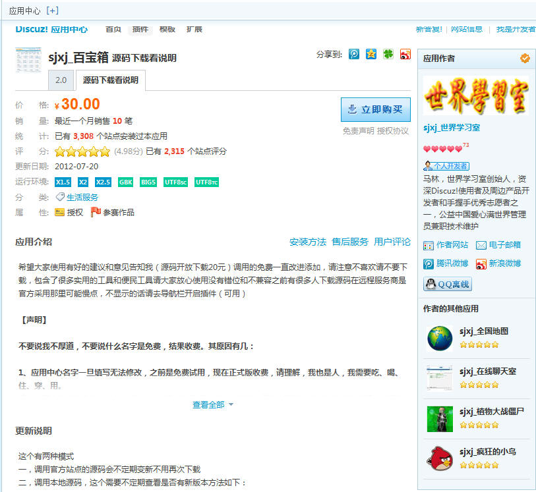Open sjxj_疯狂的小鸟 angry bird icon

coord(440,458)
